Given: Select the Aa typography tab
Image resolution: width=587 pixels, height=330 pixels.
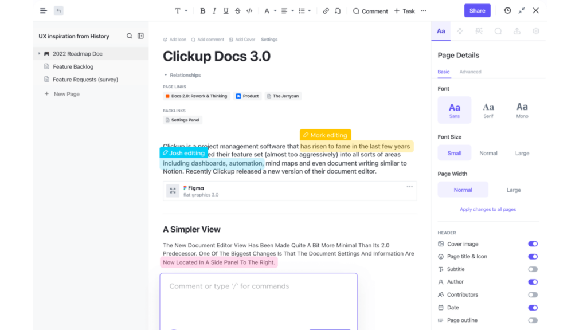Looking at the screenshot, I should [441, 31].
